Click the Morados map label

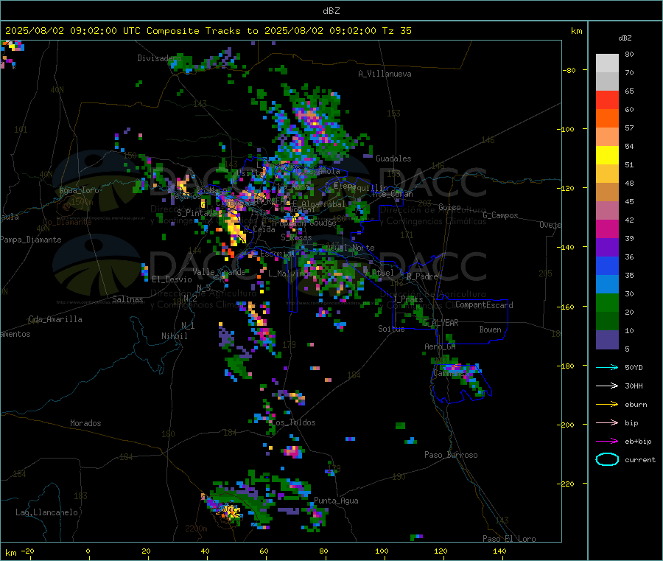(x=85, y=423)
